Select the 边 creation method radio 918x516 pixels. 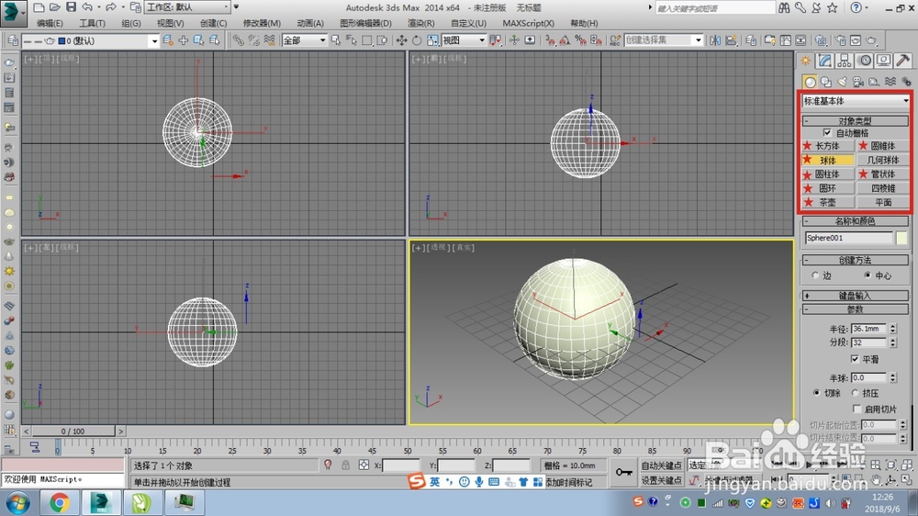click(815, 275)
